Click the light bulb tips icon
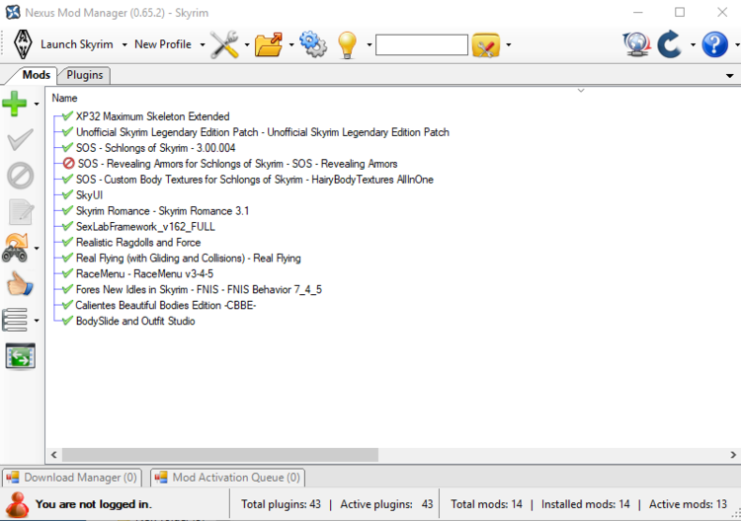Image resolution: width=741 pixels, height=521 pixels. click(347, 44)
